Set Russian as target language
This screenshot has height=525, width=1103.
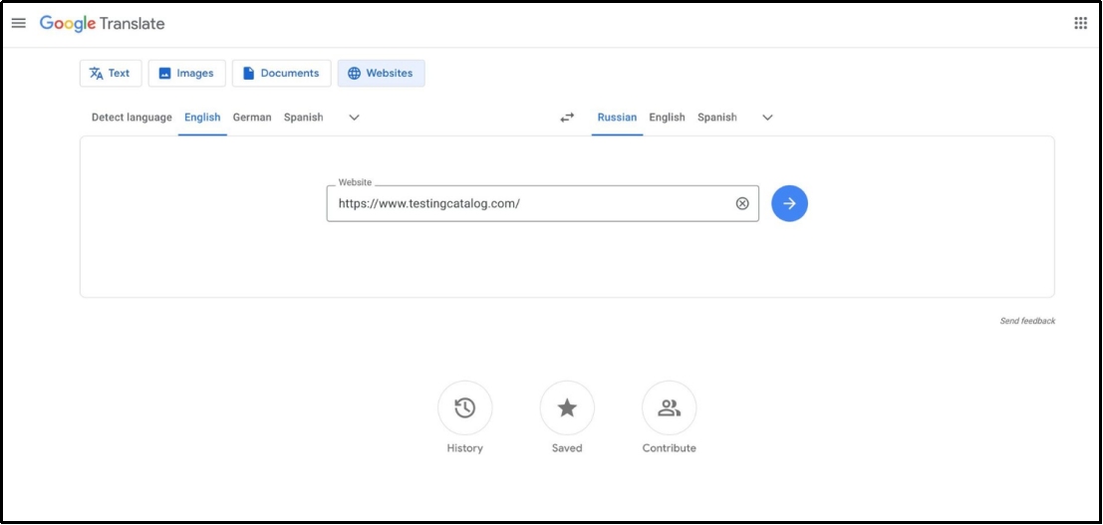coord(617,118)
